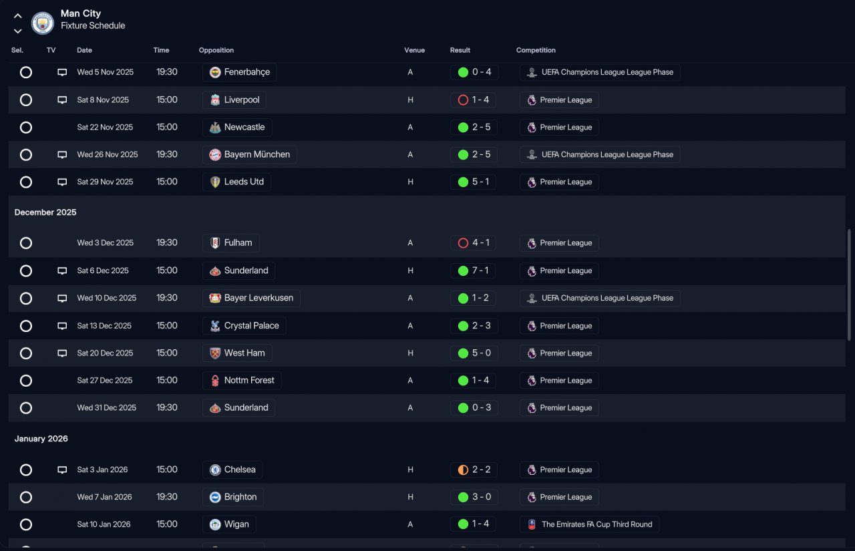This screenshot has height=551, width=855.
Task: Click the FA Cup icon for Wigan match
Action: 532,524
